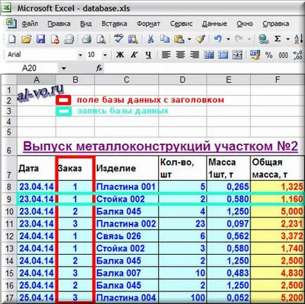Click the workbook document icon beside Файл
This screenshot has height=304, width=305.
[11, 23]
